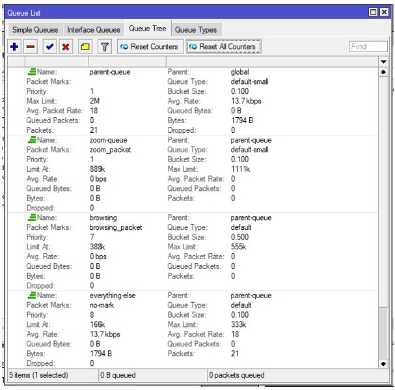Click the blue checkmark Enable icon

coord(49,47)
